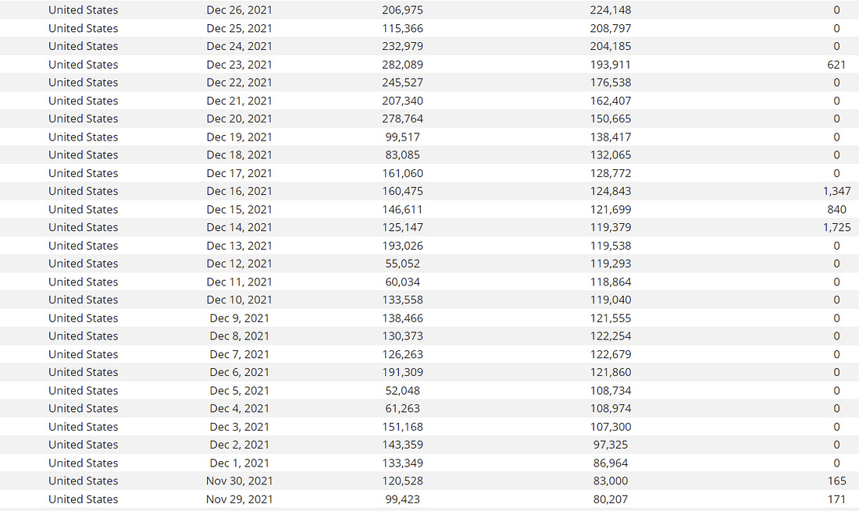Click the Dec 13, 2021 date cell

[x=239, y=246]
